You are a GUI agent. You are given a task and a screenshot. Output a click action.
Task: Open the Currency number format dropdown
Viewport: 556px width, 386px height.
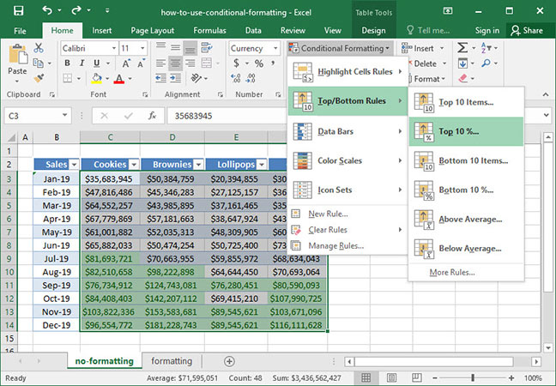tap(275, 48)
